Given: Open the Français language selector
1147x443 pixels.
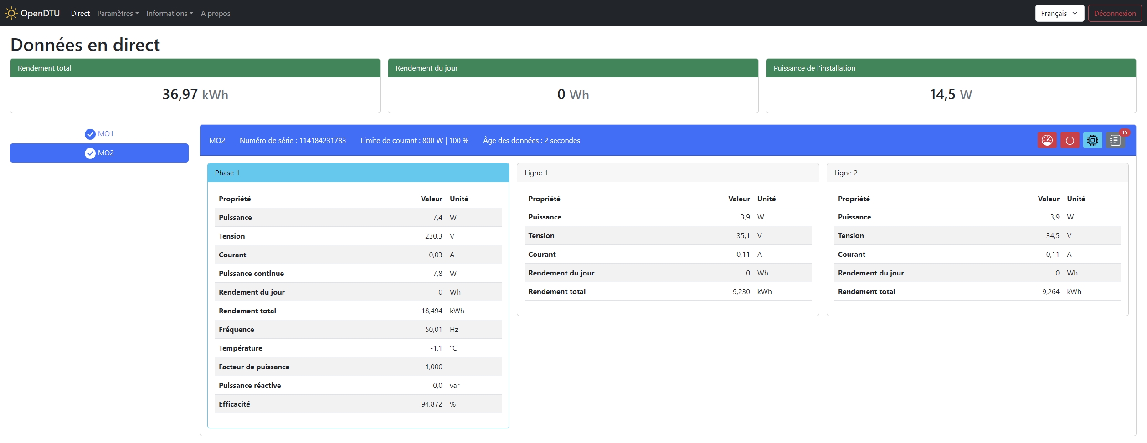Looking at the screenshot, I should click(x=1059, y=13).
